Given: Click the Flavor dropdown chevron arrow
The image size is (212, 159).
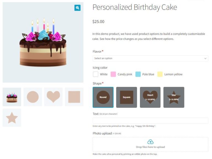Looking at the screenshot, I should click(205, 59).
